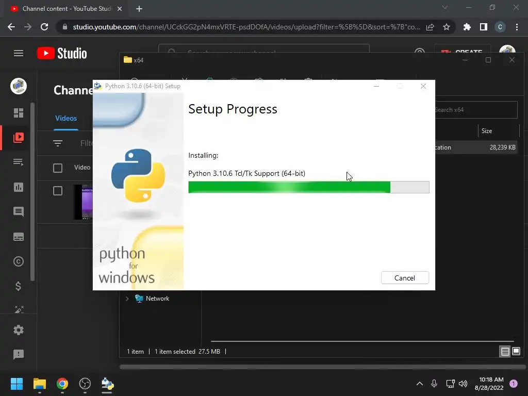Click the Filter icon in Channel content
Screen dimensions: 528x396
(58, 143)
